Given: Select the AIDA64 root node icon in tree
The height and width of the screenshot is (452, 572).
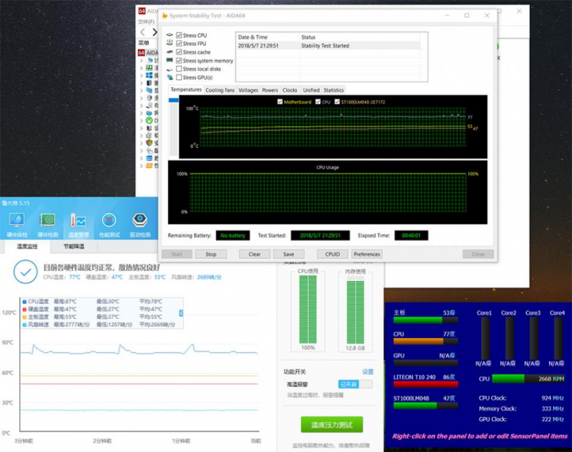Looking at the screenshot, I should click(142, 52).
